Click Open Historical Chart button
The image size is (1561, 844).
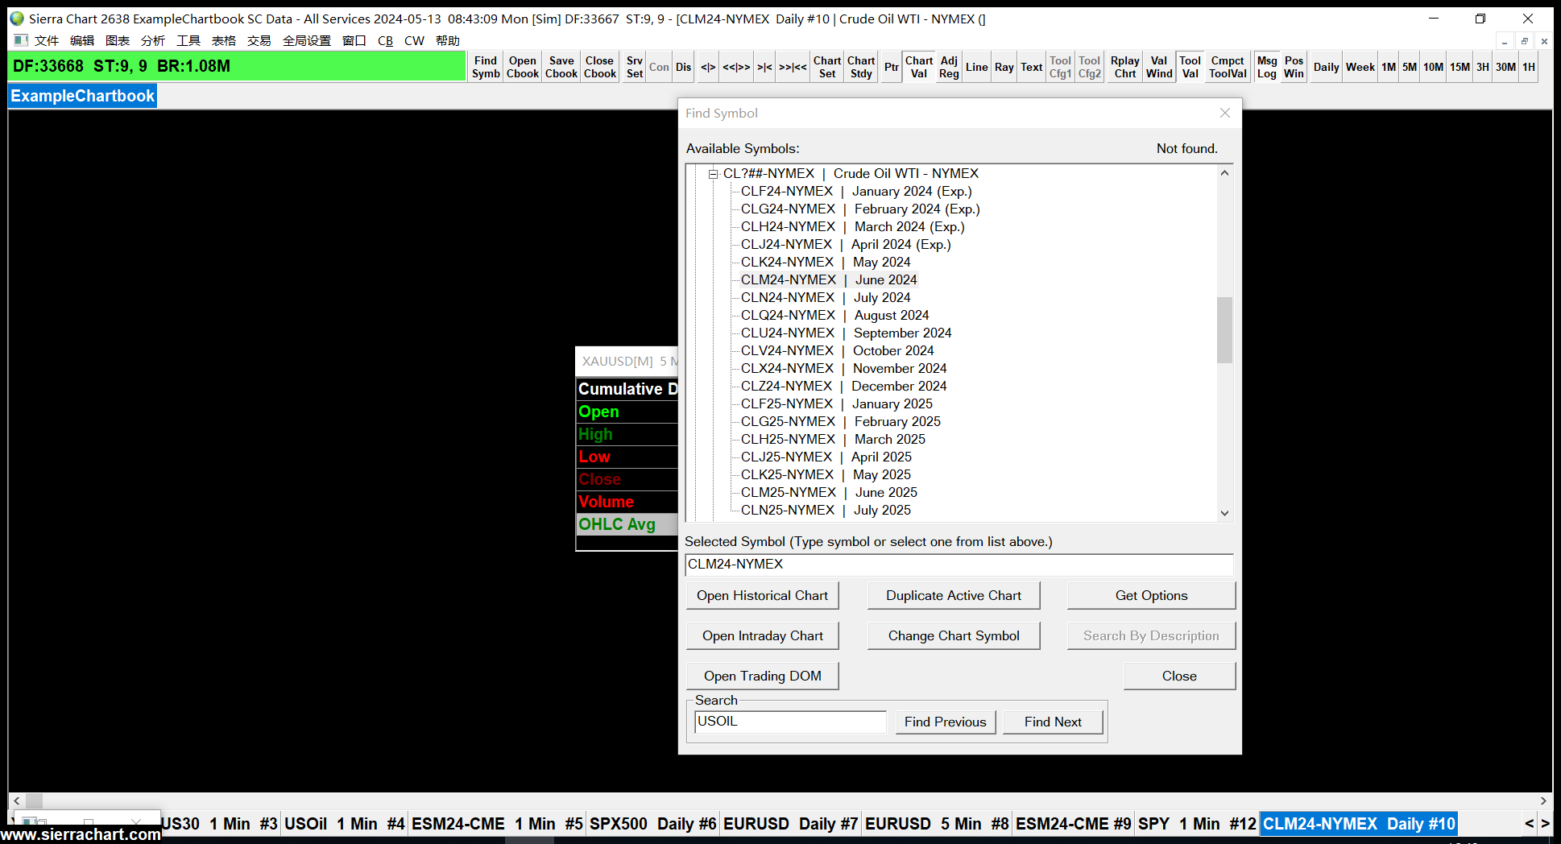click(x=762, y=596)
